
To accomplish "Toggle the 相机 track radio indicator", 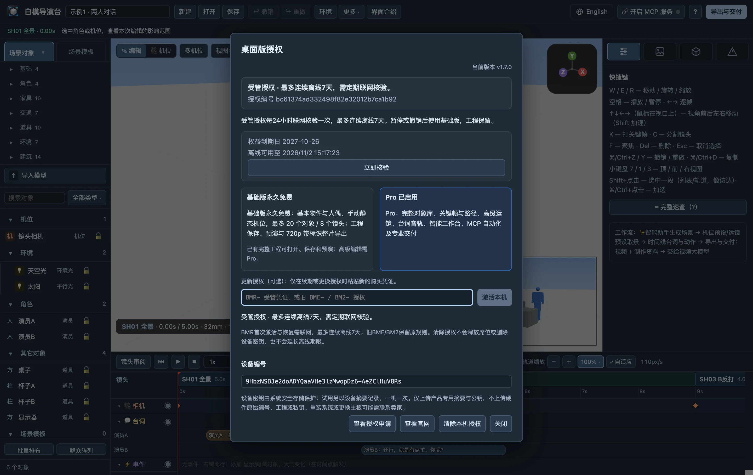I will point(168,406).
